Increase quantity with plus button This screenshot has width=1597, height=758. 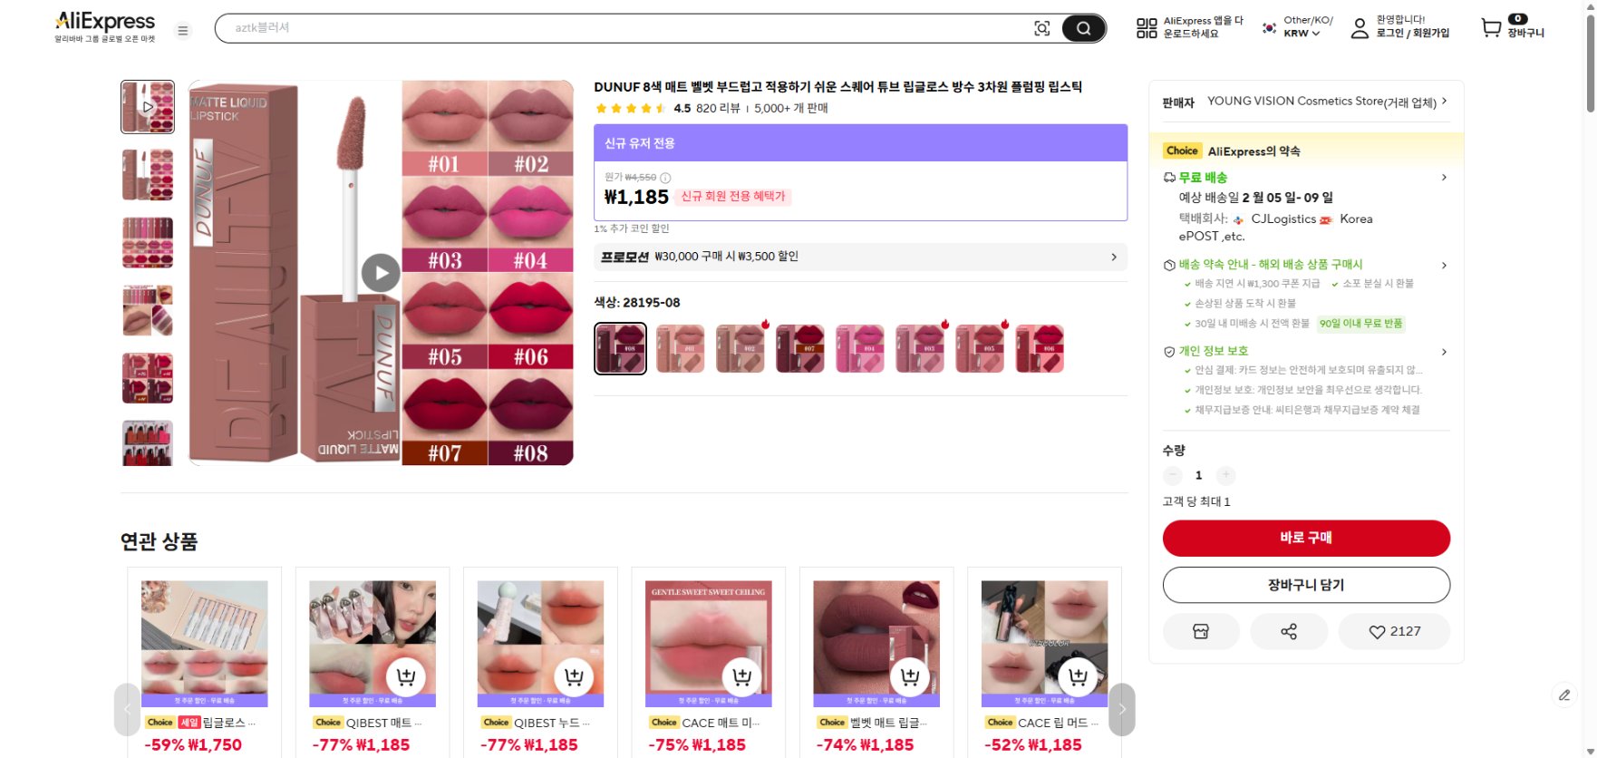[x=1225, y=475]
